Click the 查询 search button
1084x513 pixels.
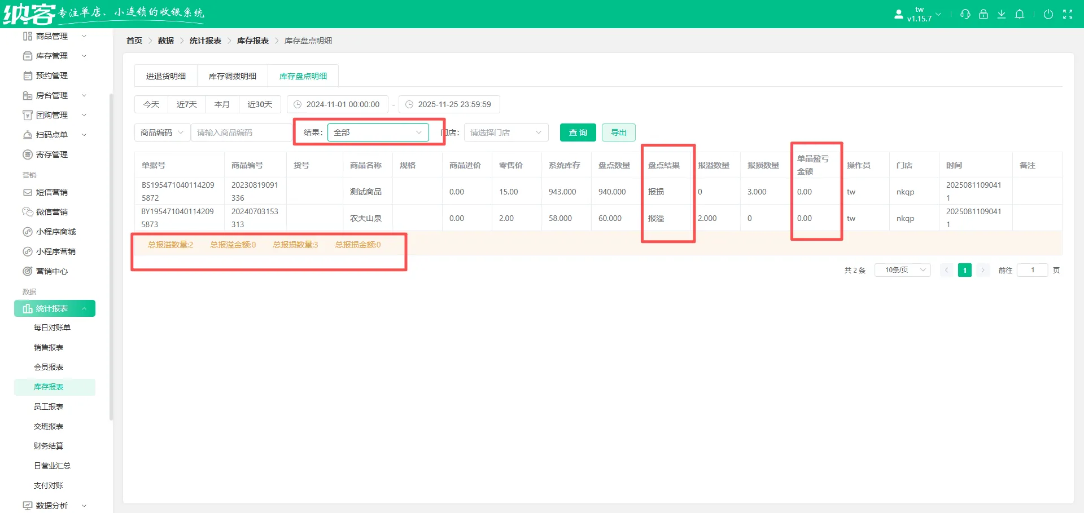point(578,132)
